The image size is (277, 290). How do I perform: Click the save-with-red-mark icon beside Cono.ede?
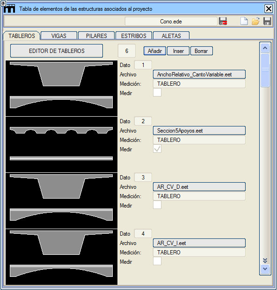coord(223,21)
